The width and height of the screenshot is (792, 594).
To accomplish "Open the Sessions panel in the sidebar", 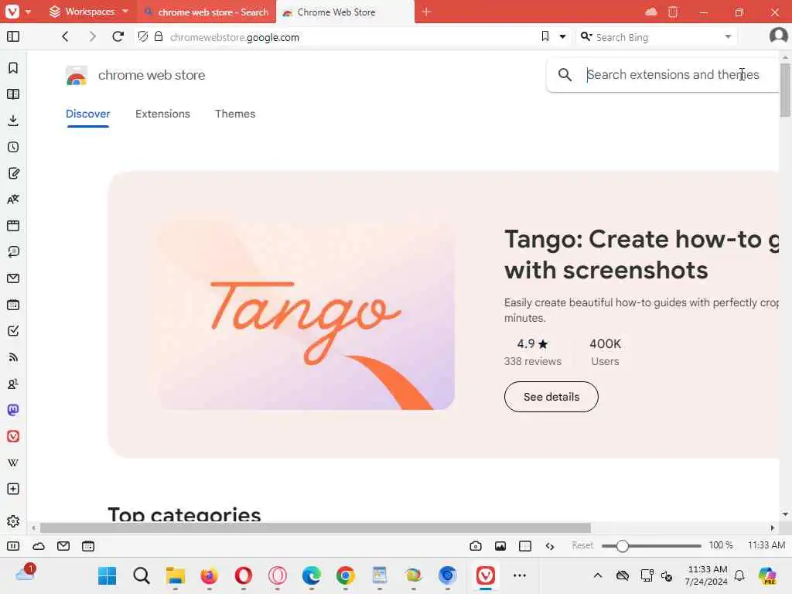I will click(13, 252).
